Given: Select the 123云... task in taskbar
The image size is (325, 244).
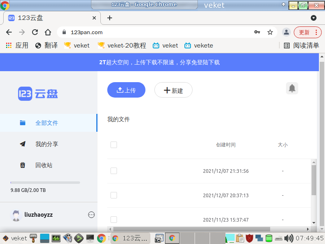Looking at the screenshot, I should click(131, 238).
